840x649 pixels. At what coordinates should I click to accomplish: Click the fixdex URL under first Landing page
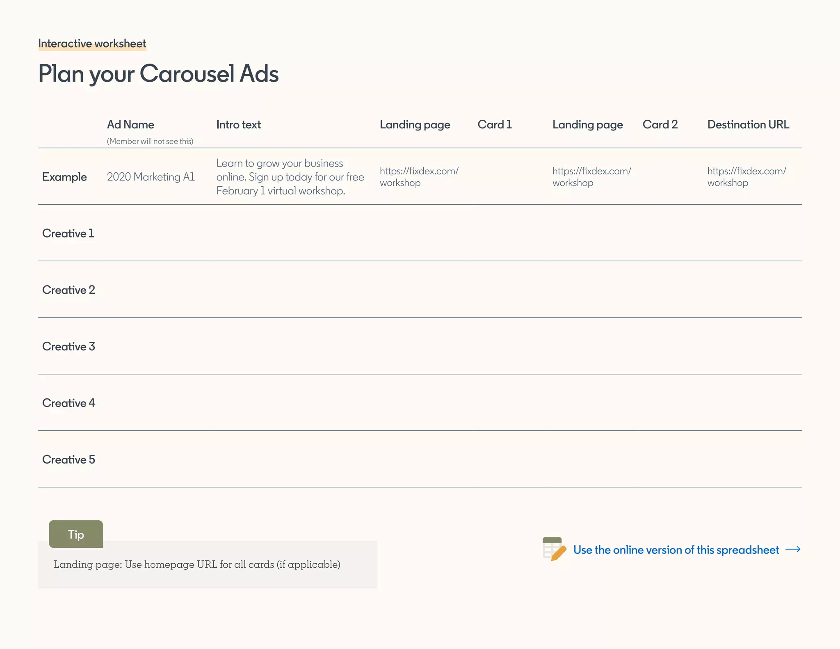[419, 177]
